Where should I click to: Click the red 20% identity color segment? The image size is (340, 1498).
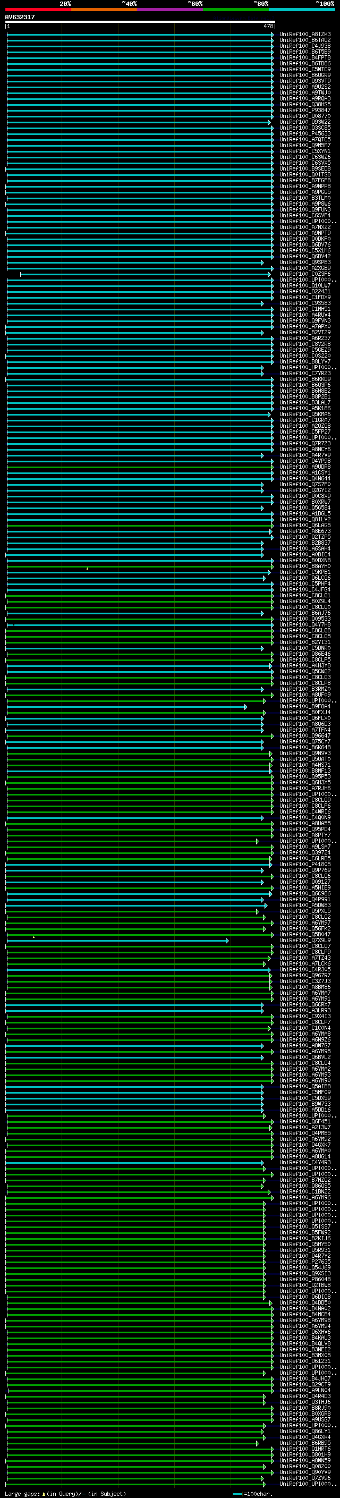click(x=38, y=10)
